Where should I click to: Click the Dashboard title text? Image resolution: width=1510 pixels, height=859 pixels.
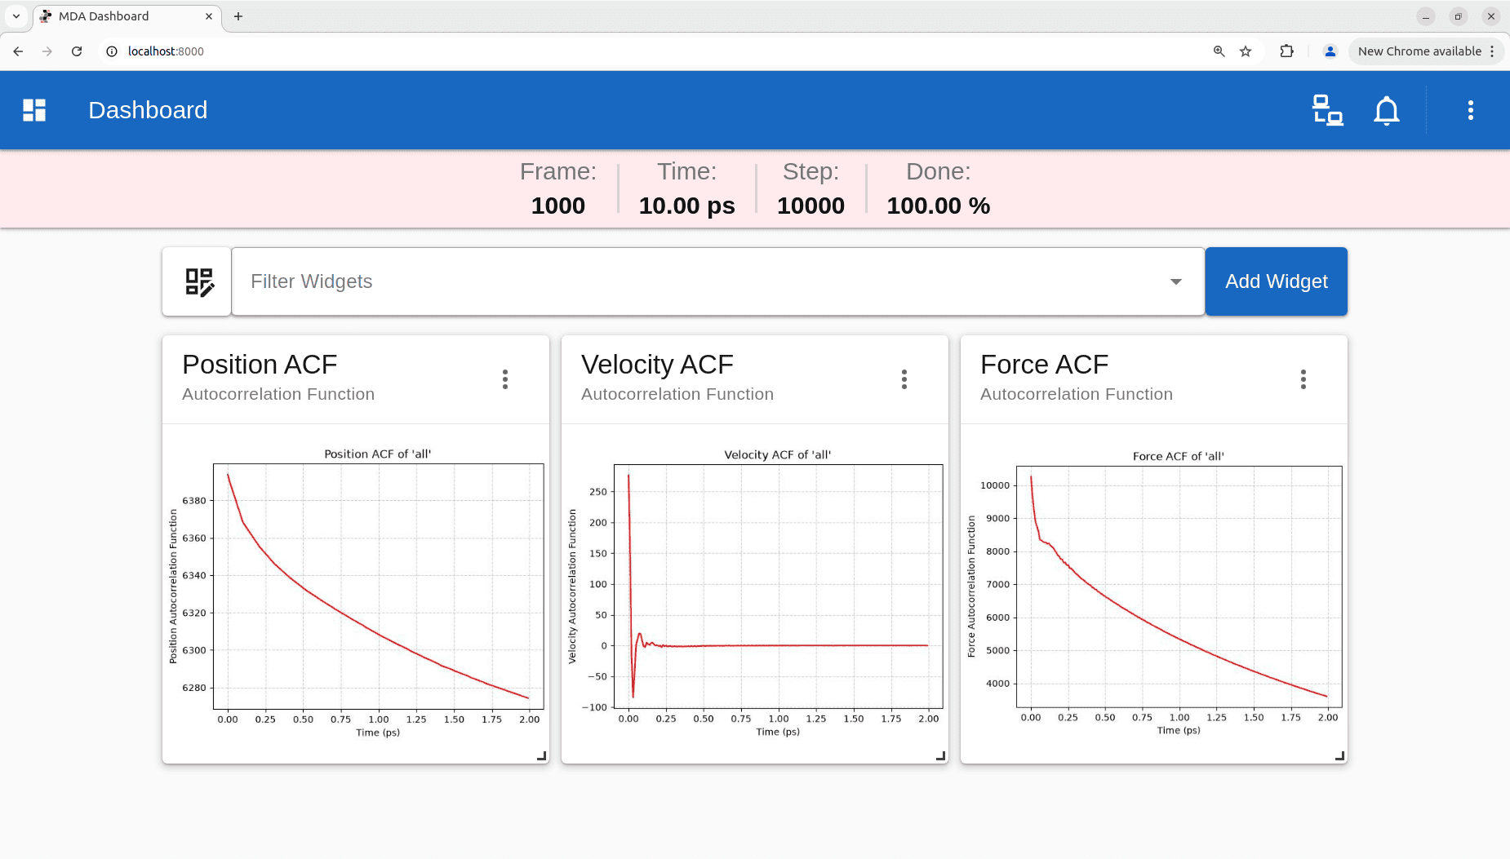point(148,110)
